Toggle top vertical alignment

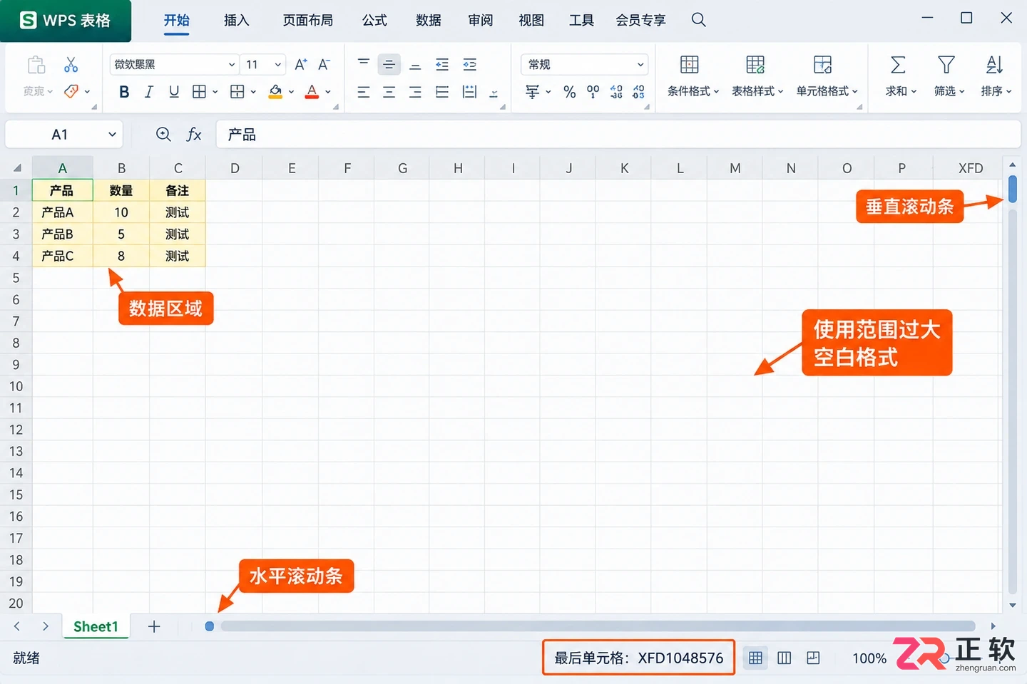[x=363, y=64]
